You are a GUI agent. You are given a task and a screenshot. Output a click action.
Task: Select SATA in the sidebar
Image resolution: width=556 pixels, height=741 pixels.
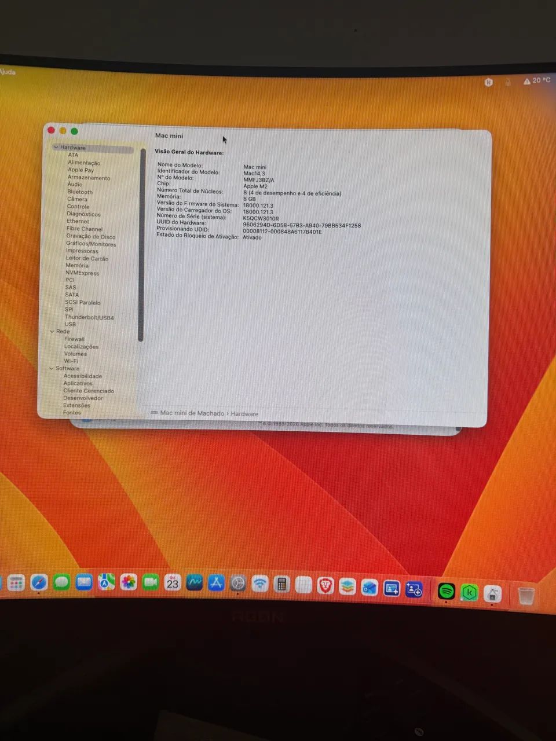tap(71, 295)
